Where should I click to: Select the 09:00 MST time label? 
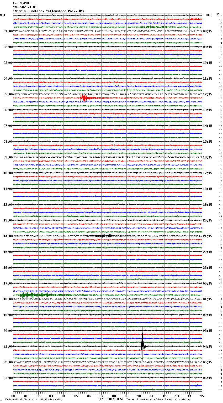[8, 157]
